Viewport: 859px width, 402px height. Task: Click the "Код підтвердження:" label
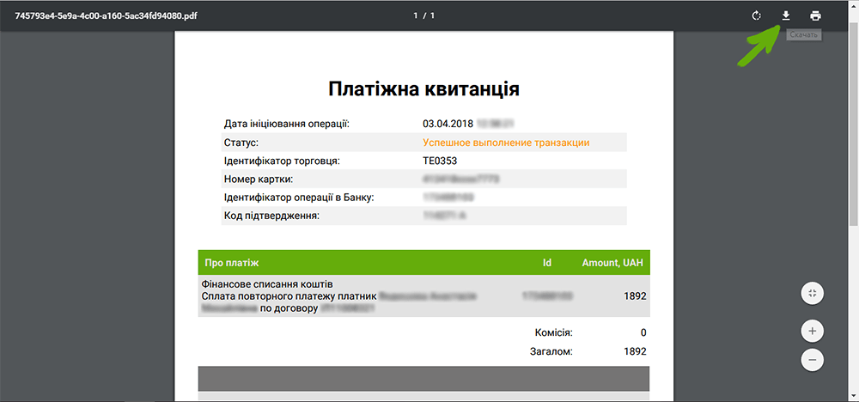(271, 216)
